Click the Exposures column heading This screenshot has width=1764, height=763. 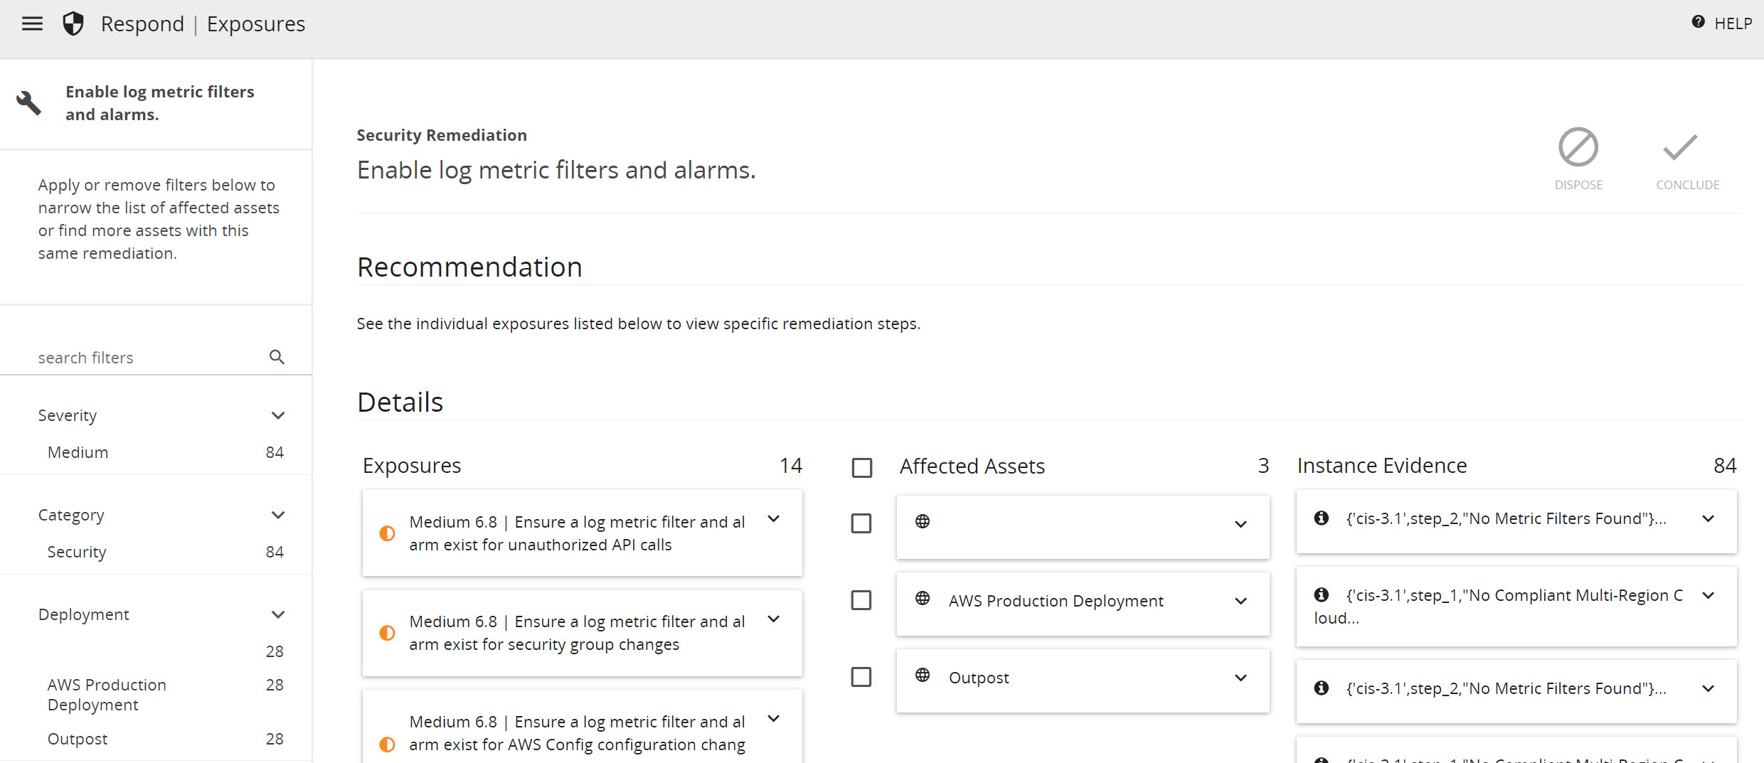pos(412,465)
